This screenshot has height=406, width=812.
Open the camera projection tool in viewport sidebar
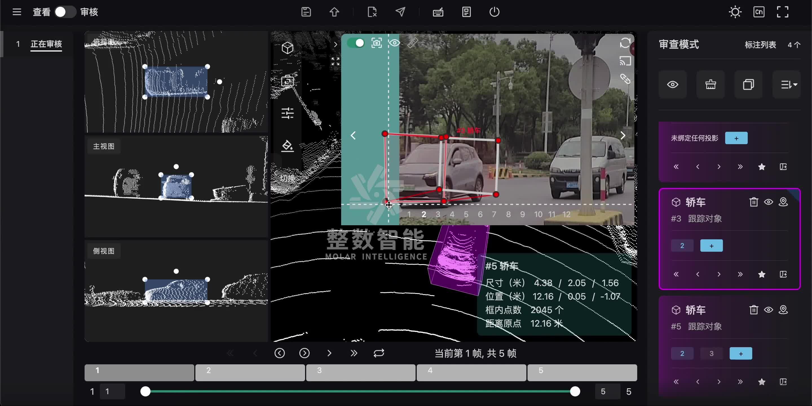[x=288, y=81]
